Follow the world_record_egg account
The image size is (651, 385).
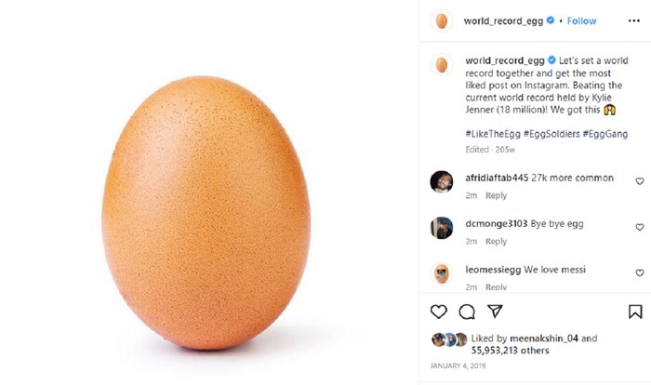click(x=581, y=20)
